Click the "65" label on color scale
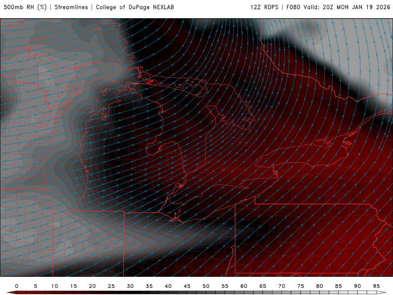The width and height of the screenshot is (393, 295). [263, 286]
